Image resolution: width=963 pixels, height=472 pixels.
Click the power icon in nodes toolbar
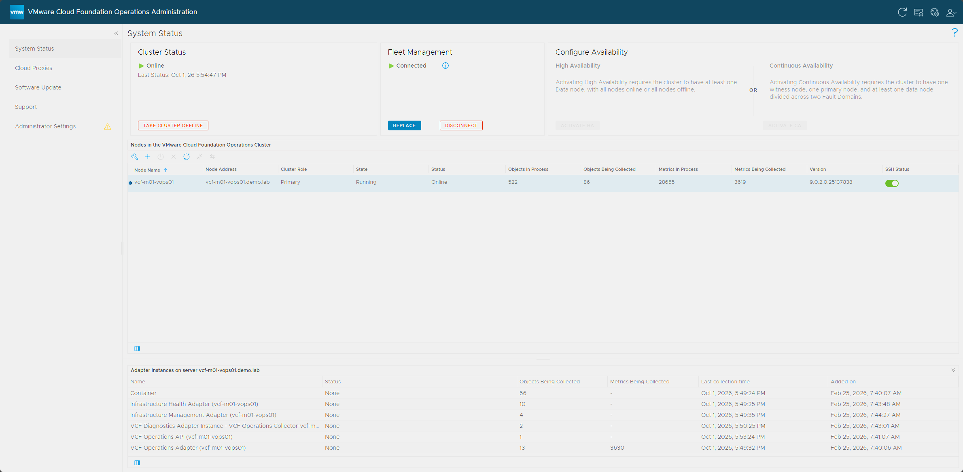tap(161, 157)
